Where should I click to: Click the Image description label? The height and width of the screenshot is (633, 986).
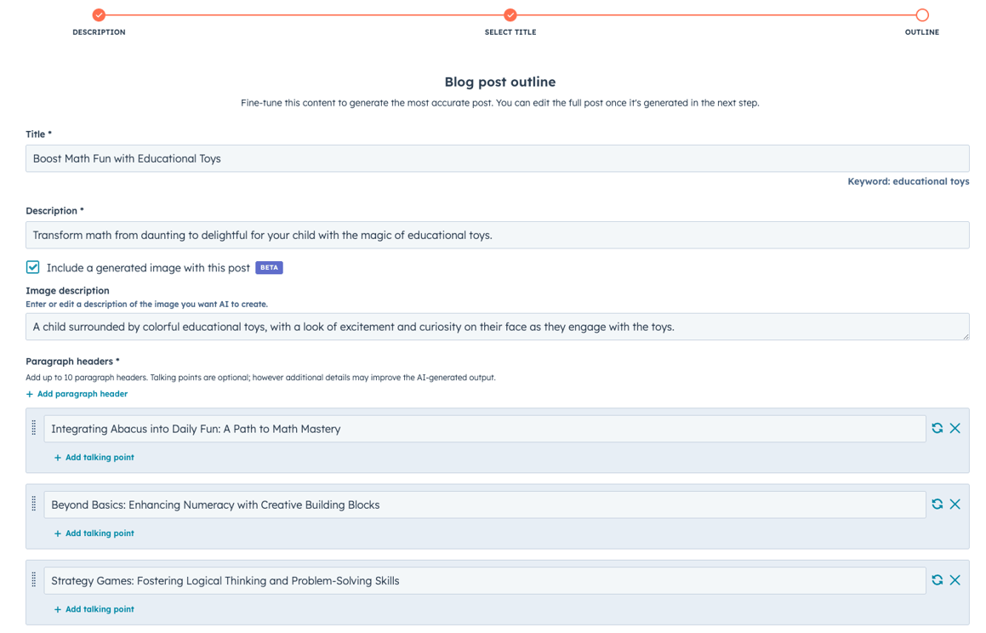[67, 290]
